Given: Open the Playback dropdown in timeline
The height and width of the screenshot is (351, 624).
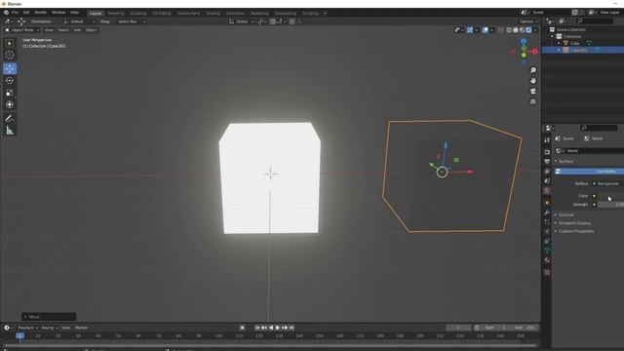Looking at the screenshot, I should (27, 328).
